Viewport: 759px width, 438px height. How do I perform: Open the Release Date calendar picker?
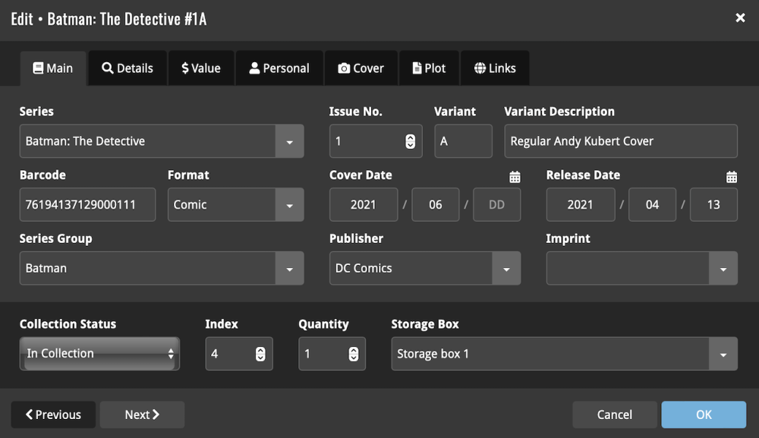[732, 176]
